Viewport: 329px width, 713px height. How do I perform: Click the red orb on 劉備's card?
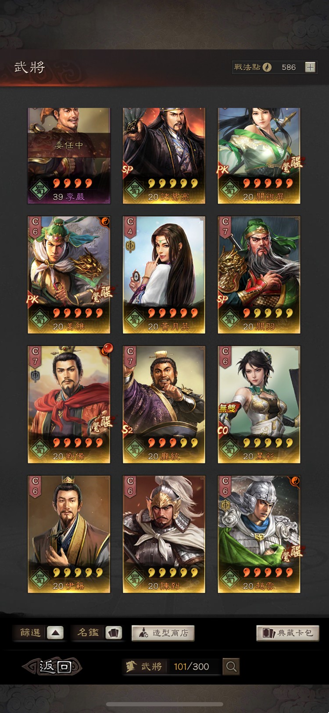click(107, 349)
